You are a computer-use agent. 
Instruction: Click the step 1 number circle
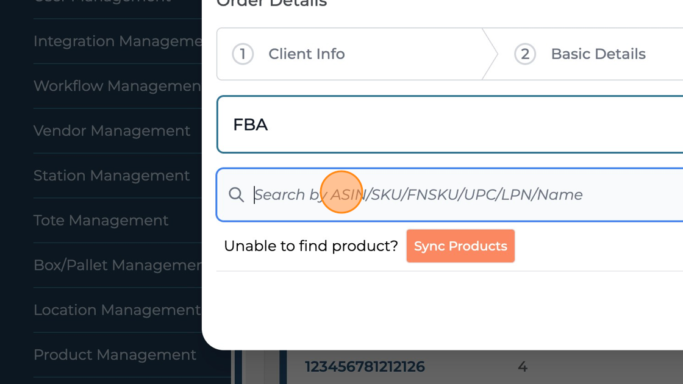point(243,54)
